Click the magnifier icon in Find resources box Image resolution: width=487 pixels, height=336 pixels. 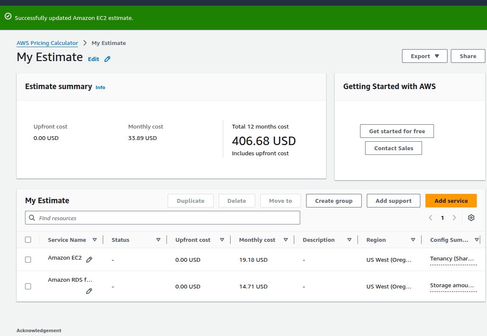pos(32,218)
